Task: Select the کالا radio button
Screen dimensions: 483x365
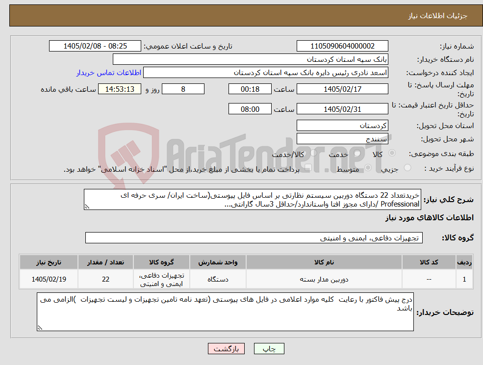Action: (392, 153)
